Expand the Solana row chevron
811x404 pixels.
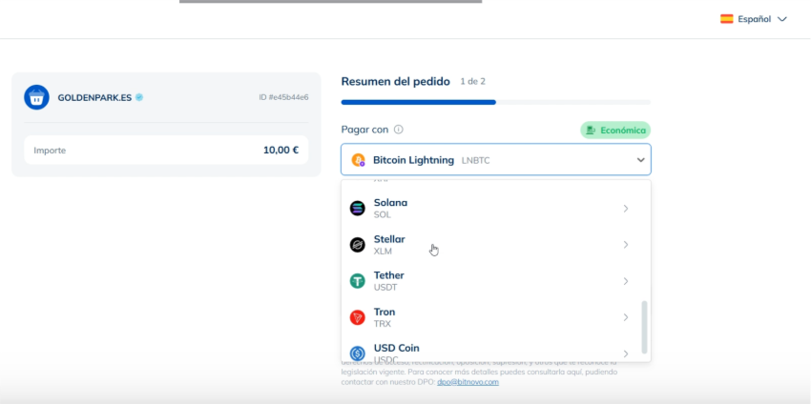coord(626,209)
